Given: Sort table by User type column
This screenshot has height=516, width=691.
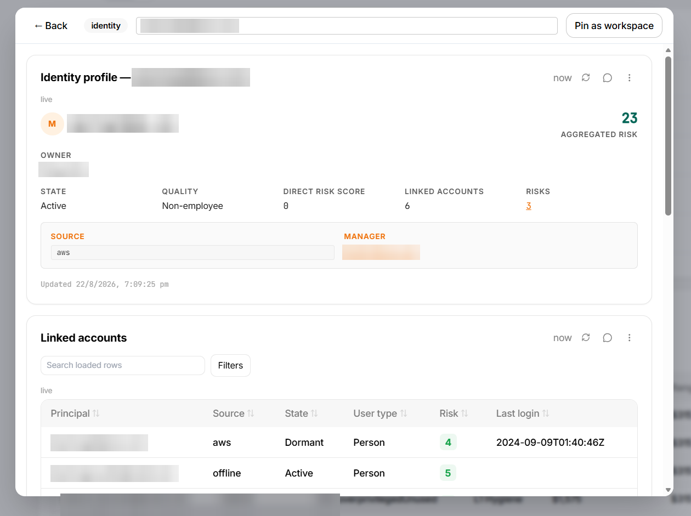Looking at the screenshot, I should 380,413.
